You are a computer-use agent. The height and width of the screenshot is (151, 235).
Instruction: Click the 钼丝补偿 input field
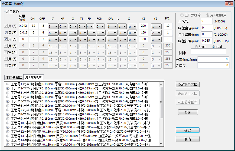[x=206, y=41]
